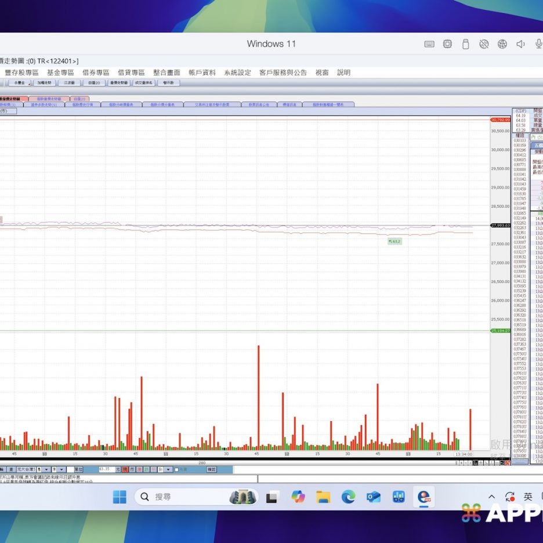Launch Microsoft Edge from the taskbar
The width and height of the screenshot is (543, 543).
click(348, 497)
